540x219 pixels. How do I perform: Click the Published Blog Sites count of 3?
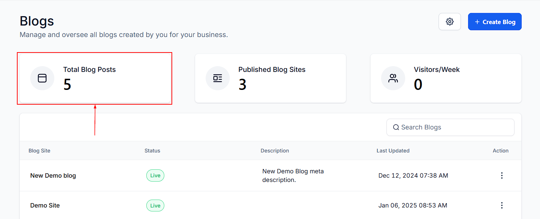coord(243,85)
